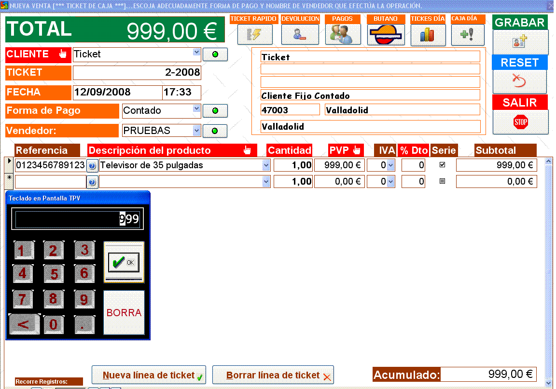
Task: Click the Referencia field in the empty row
Action: tap(50, 182)
